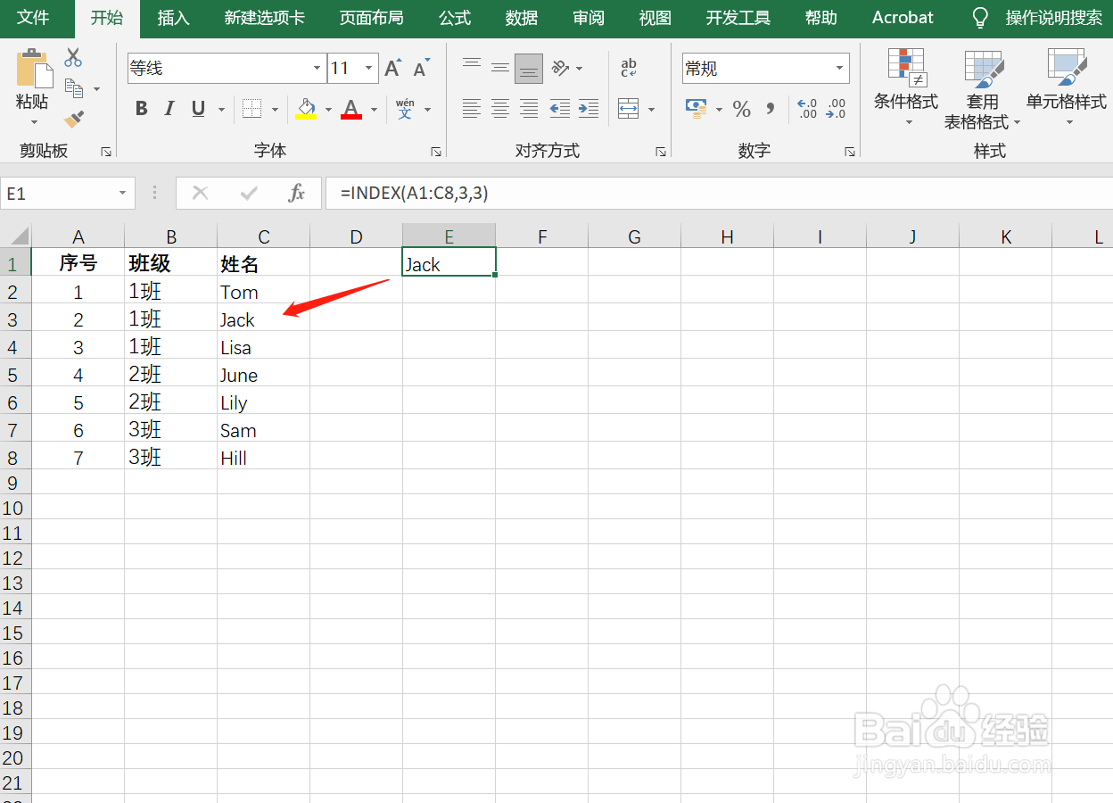Select column C header
The width and height of the screenshot is (1113, 803).
click(x=264, y=236)
